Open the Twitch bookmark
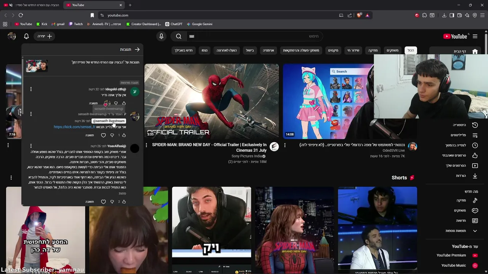 coord(76,24)
